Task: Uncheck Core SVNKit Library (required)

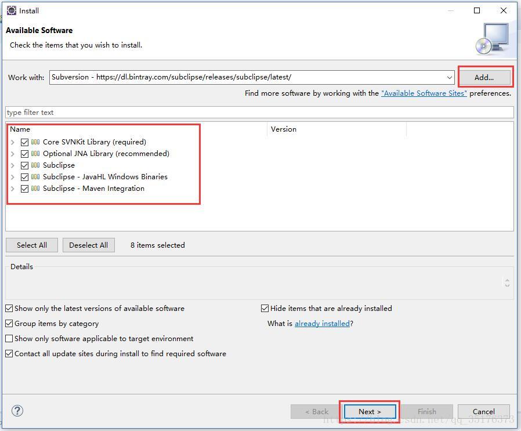Action: click(24, 142)
